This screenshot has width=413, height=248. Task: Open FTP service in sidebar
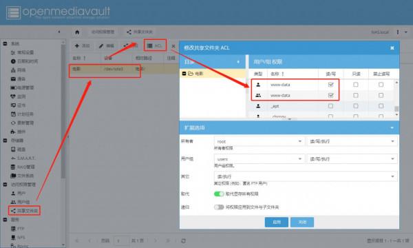(x=17, y=229)
